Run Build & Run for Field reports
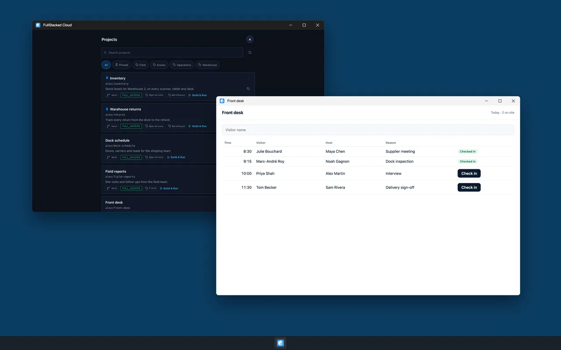Screen dimensions: 561x350 click(x=169, y=188)
